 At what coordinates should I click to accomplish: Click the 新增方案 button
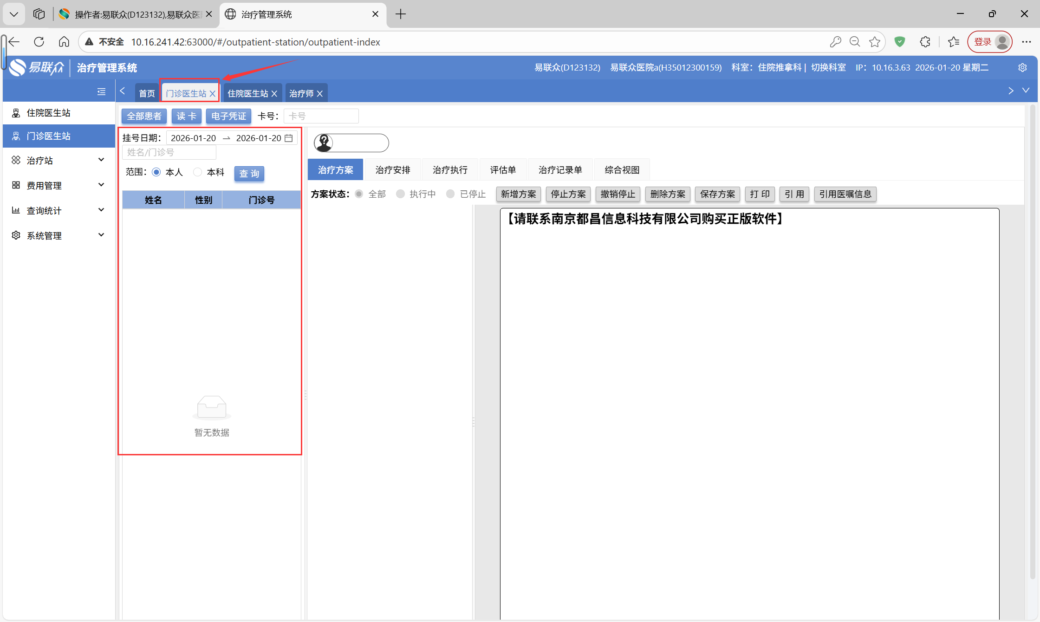tap(518, 194)
